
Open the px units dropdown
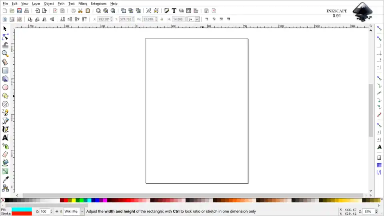197,19
